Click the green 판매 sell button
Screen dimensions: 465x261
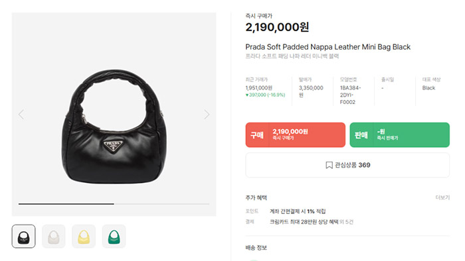(399, 134)
